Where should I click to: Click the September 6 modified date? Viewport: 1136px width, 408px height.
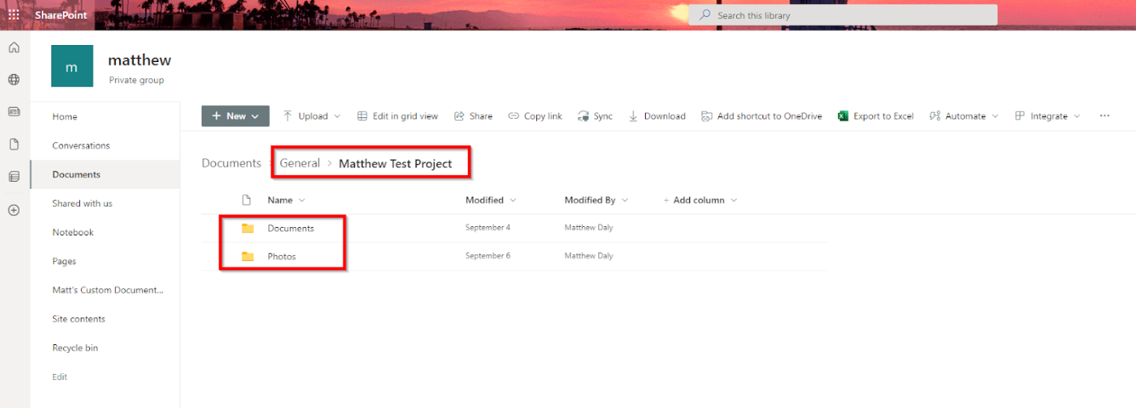[x=488, y=256]
